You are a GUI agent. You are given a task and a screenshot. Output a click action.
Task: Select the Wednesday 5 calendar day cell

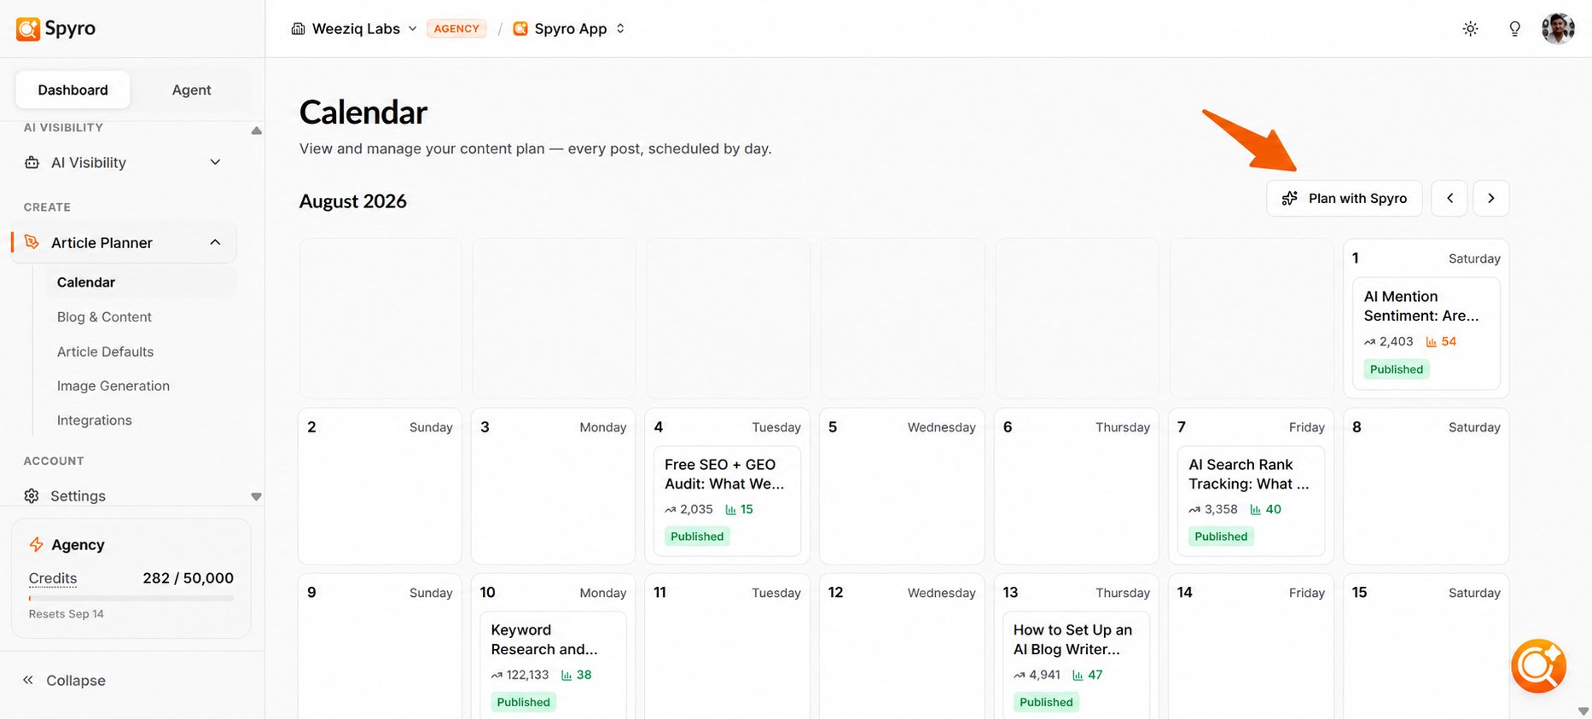tap(902, 486)
